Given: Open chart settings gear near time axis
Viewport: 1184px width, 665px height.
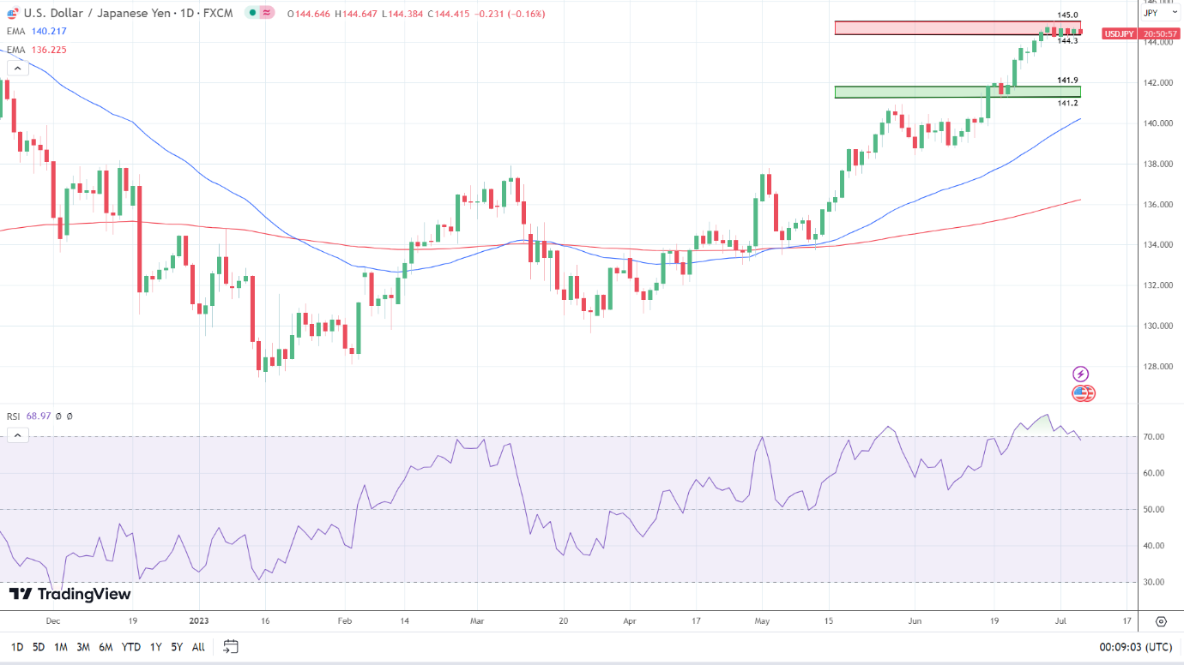Looking at the screenshot, I should 1161,621.
